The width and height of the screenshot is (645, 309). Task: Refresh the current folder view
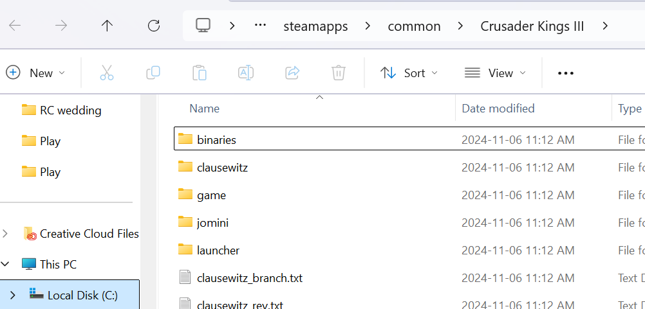tap(153, 26)
